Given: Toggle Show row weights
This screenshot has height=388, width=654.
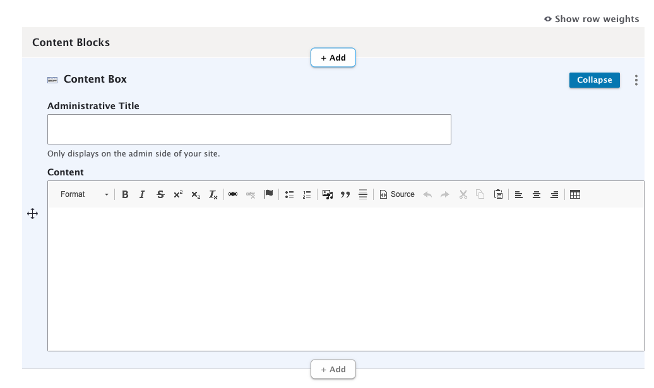Looking at the screenshot, I should click(x=592, y=19).
